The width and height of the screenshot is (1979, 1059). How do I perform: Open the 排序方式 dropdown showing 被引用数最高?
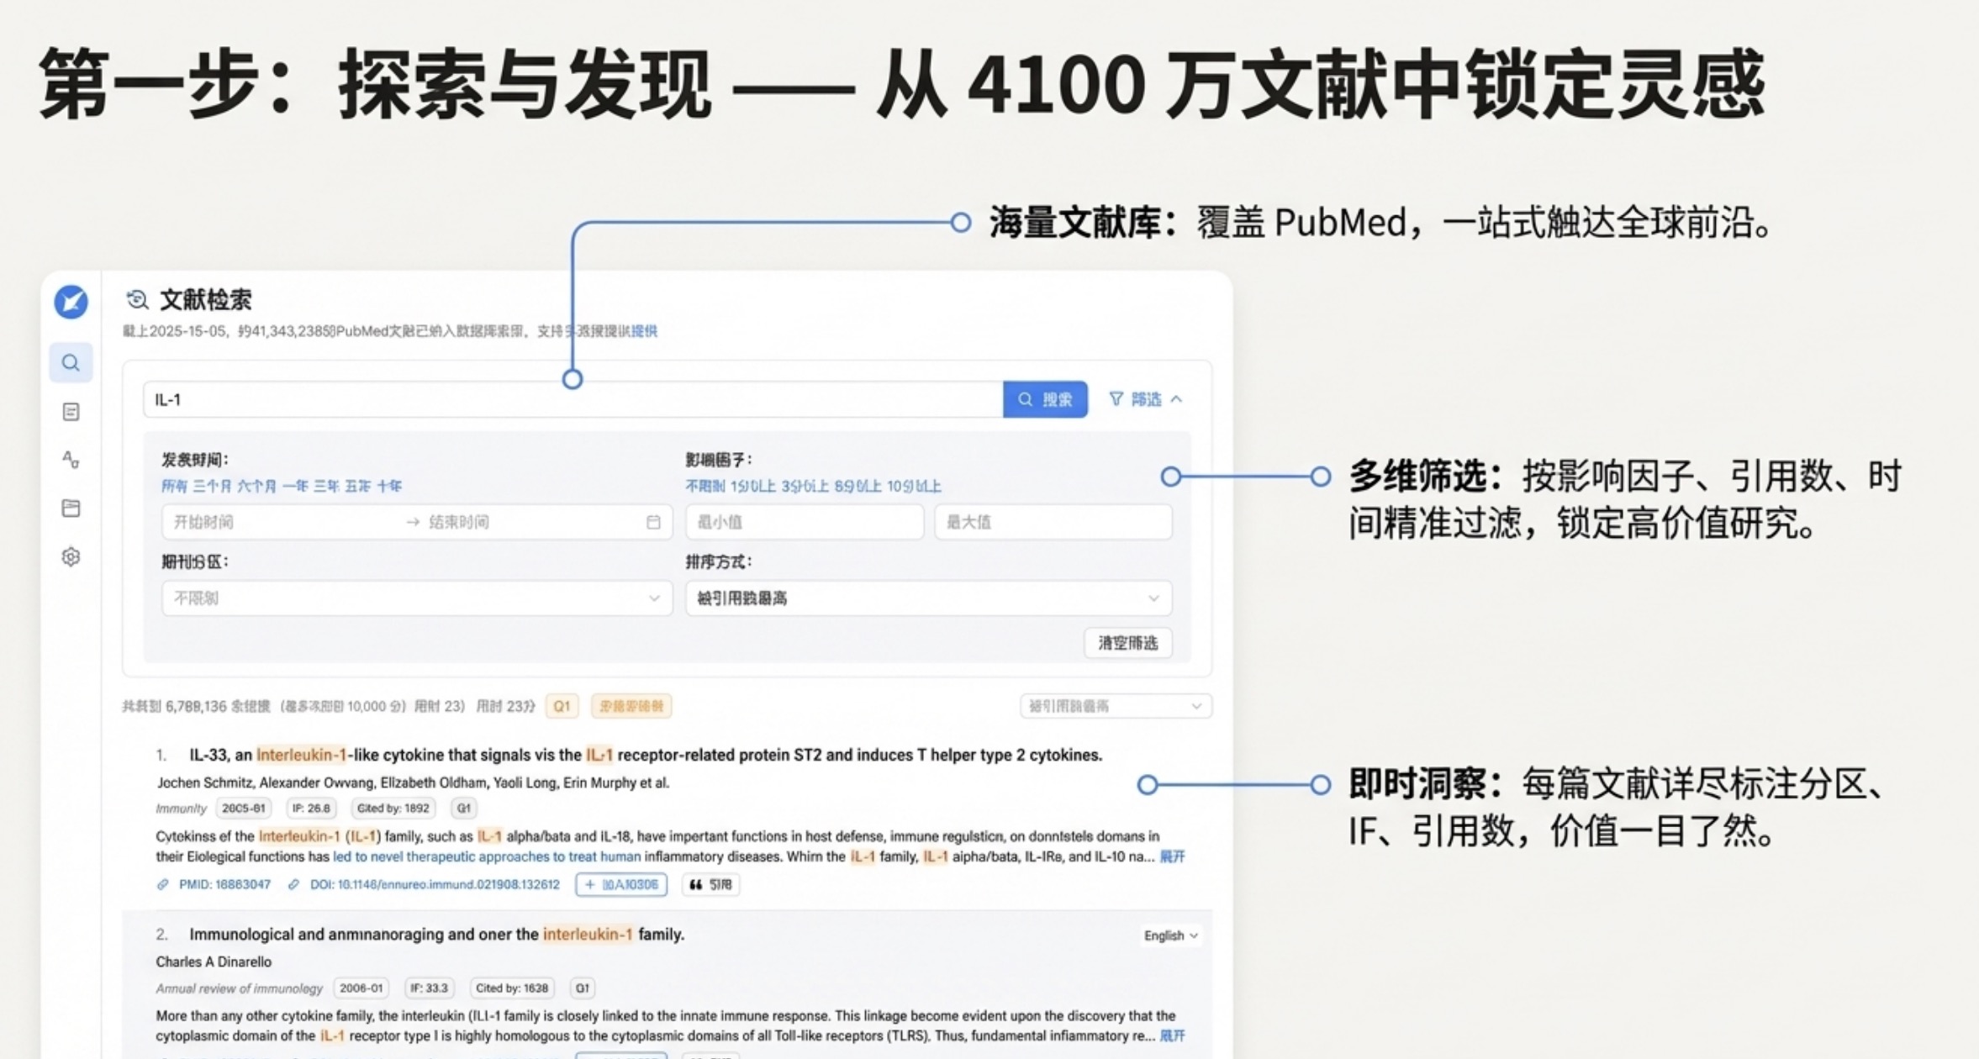(x=928, y=598)
